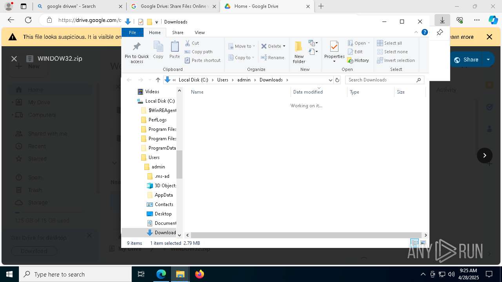This screenshot has height=282, width=502.
Task: Click the Paste ribbon button
Action: point(175,50)
